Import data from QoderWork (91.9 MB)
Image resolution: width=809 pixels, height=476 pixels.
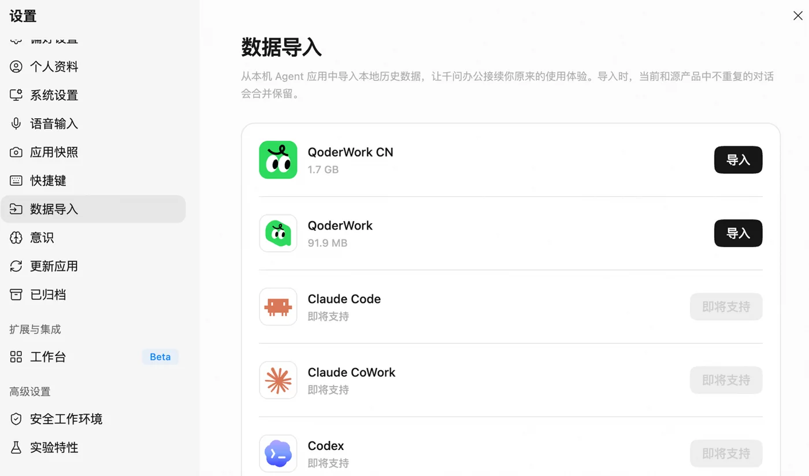738,233
